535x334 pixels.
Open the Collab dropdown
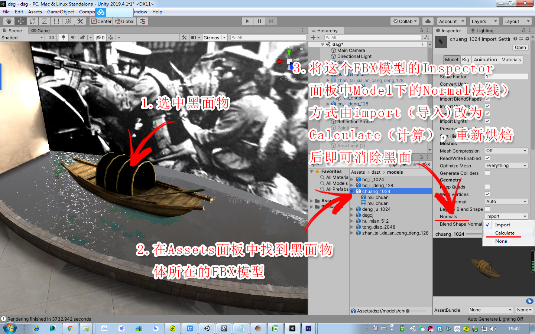[405, 21]
